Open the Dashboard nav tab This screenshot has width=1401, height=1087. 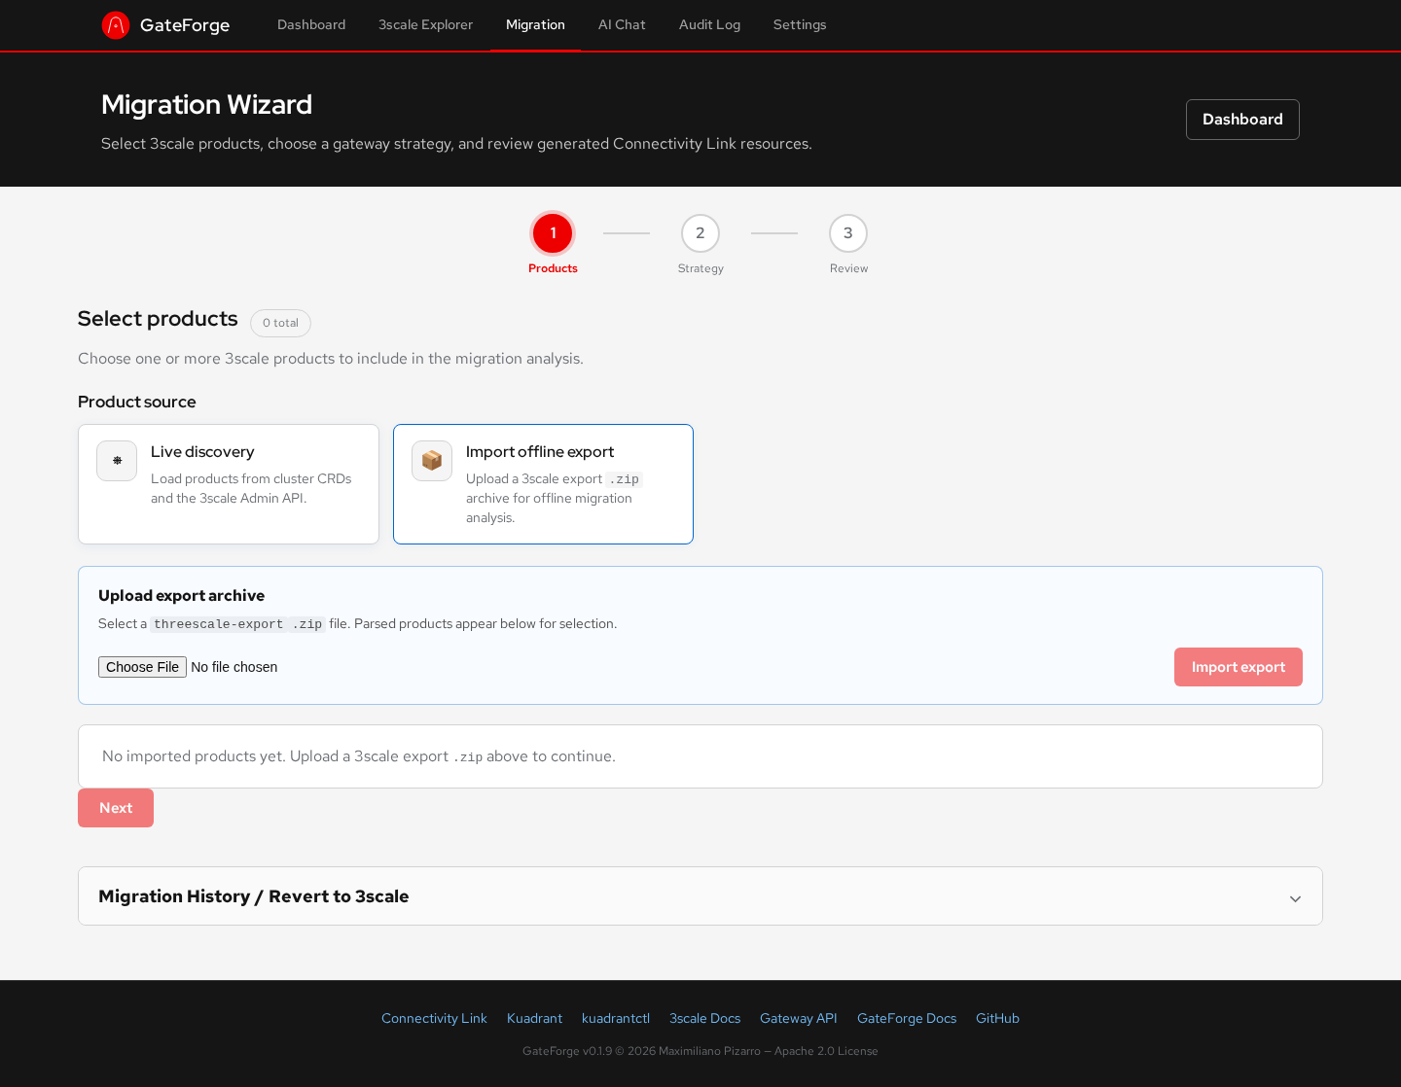311,25
